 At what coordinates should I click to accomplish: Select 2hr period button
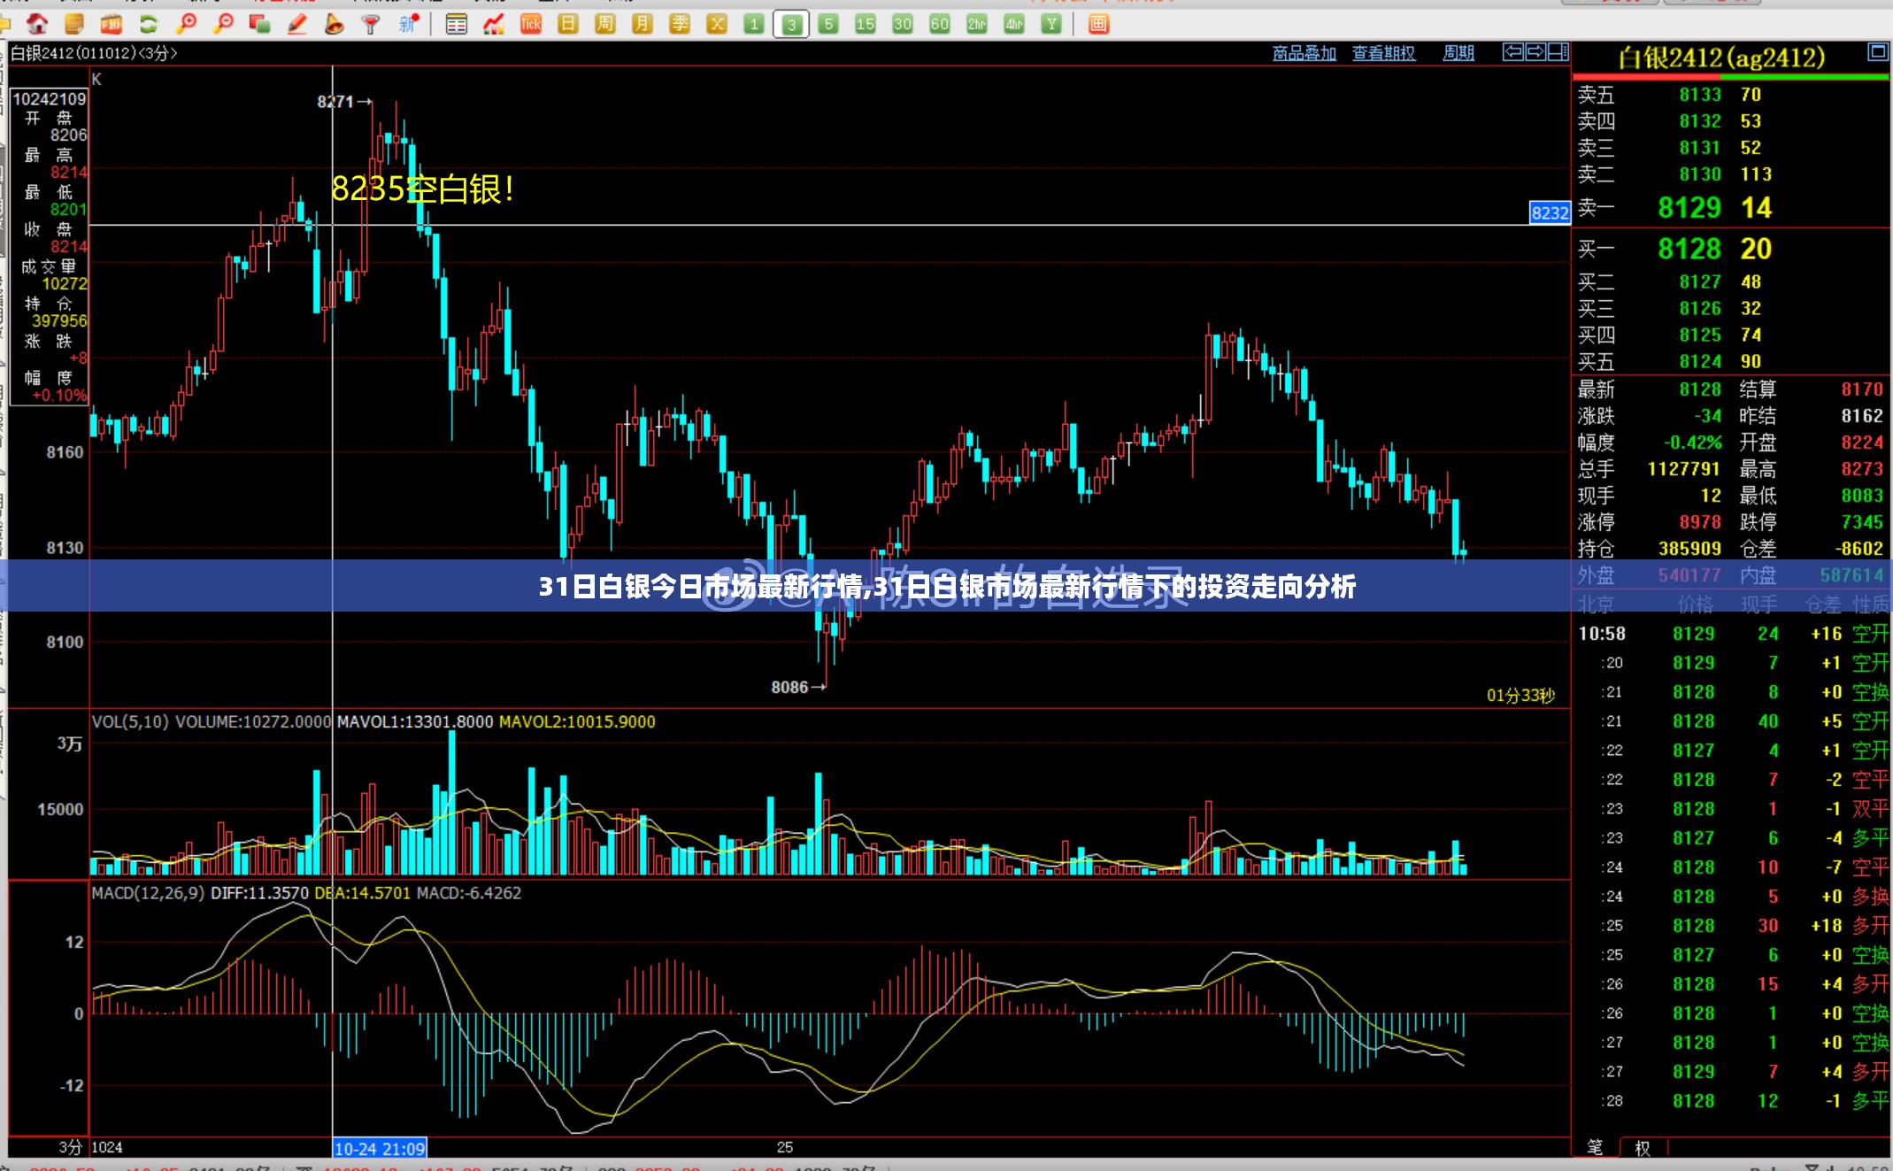click(977, 24)
